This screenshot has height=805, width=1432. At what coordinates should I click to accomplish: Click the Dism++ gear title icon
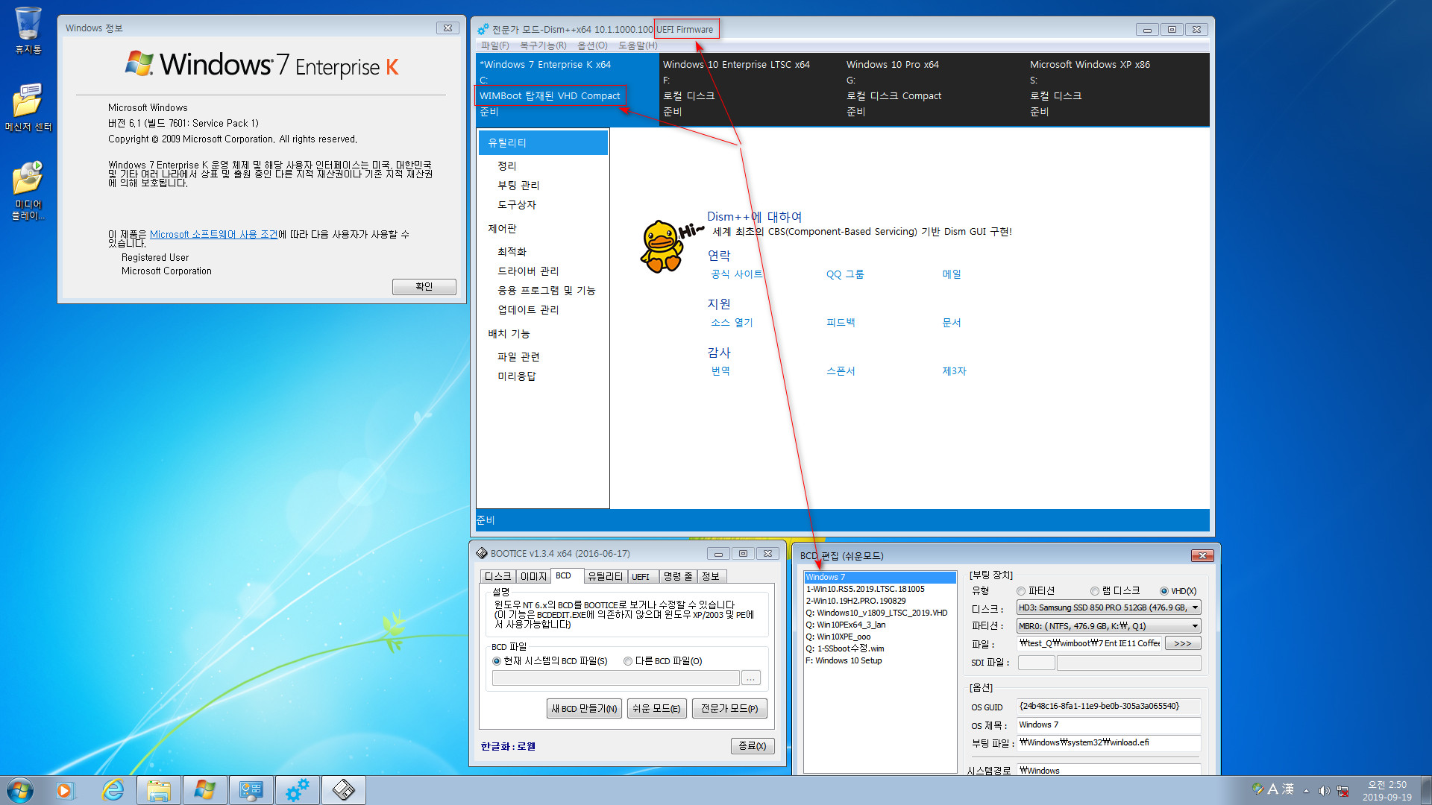[x=483, y=29]
